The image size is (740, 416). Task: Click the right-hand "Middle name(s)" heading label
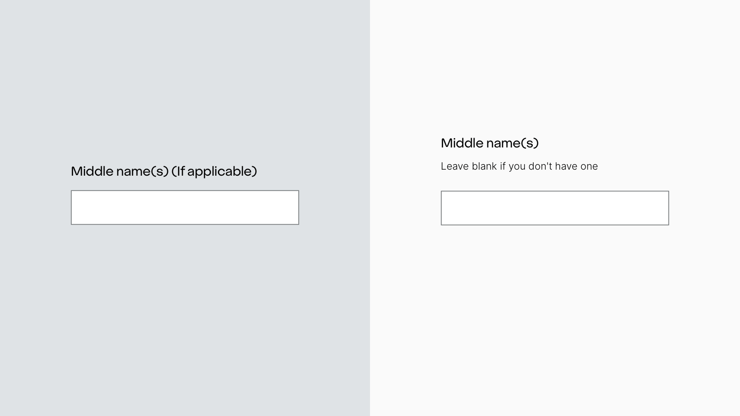coord(490,143)
